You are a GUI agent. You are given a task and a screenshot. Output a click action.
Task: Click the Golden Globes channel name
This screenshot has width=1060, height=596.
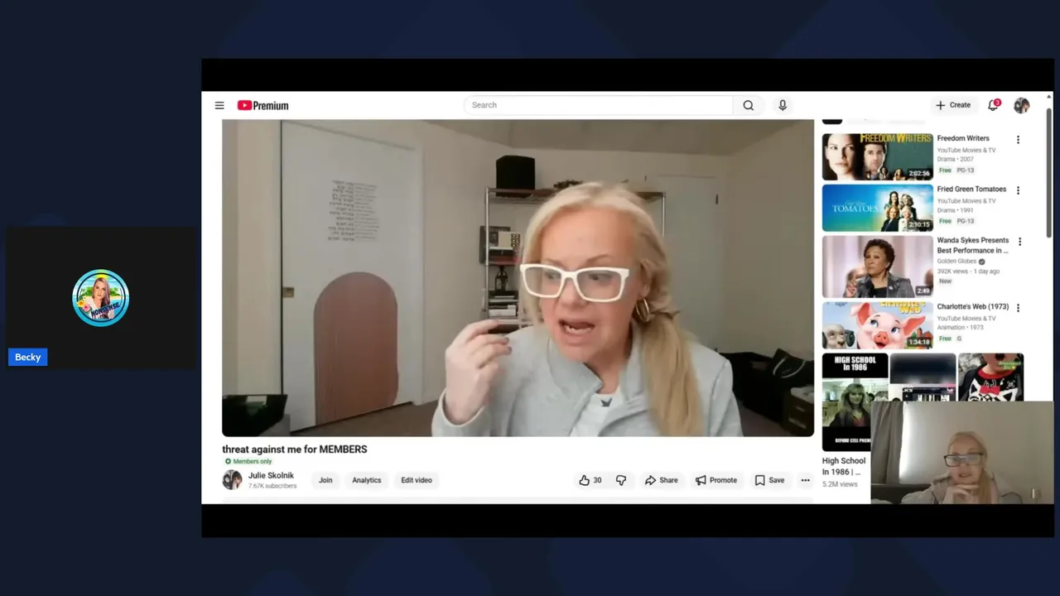(956, 262)
